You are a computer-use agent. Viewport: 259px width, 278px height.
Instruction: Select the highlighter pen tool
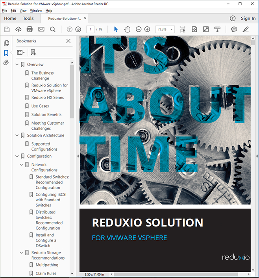(246, 29)
